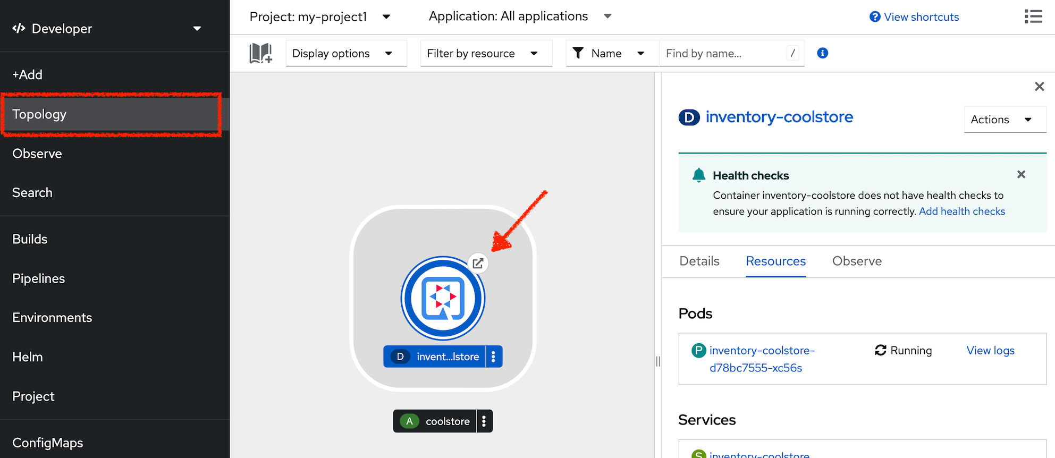This screenshot has width=1055, height=458.
Task: Open the Application: All applications dropdown
Action: [x=520, y=16]
